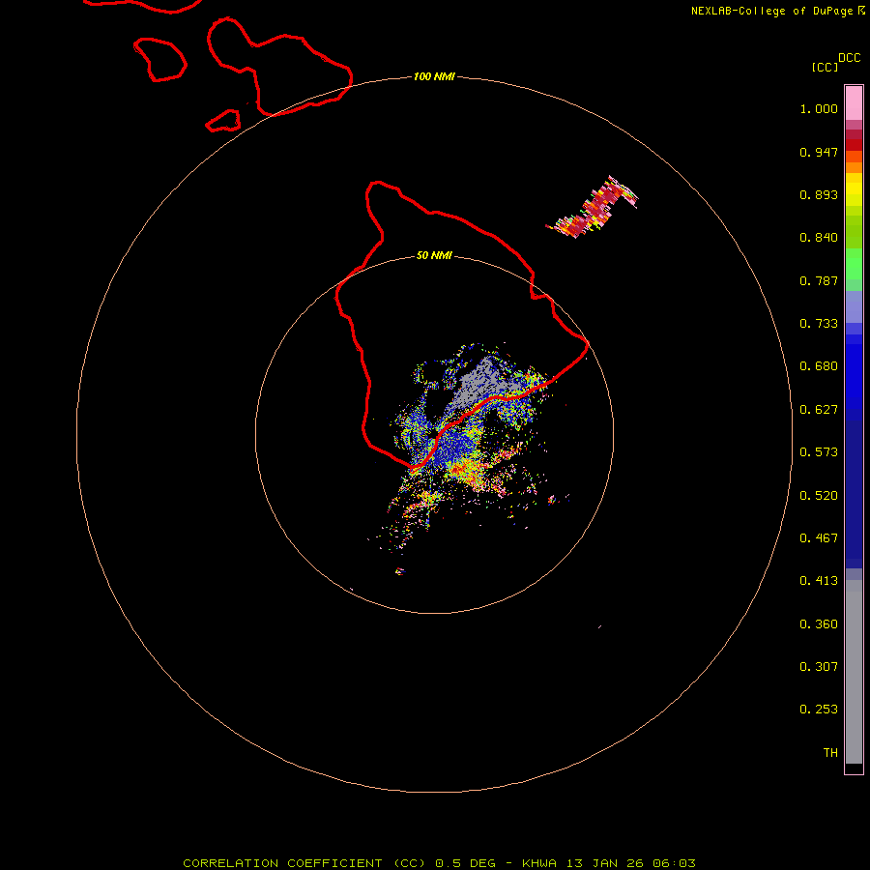The height and width of the screenshot is (870, 870).
Task: Click the 0.307 color scale value
Action: (x=819, y=667)
